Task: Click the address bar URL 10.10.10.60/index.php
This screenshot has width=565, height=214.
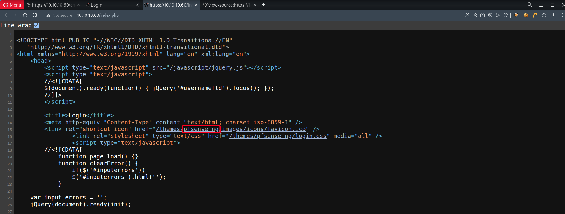Action: pos(98,15)
